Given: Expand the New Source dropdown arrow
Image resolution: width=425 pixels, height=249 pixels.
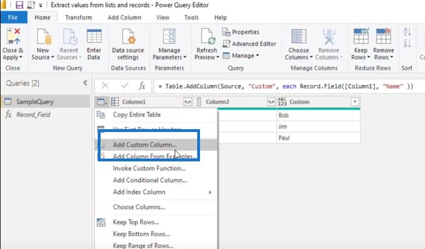Looking at the screenshot, I should 53,57.
